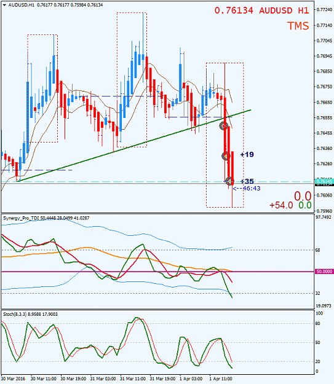Select the Stoch(8,3,3) indicator label
Image resolution: width=334 pixels, height=384 pixels.
pos(30,314)
